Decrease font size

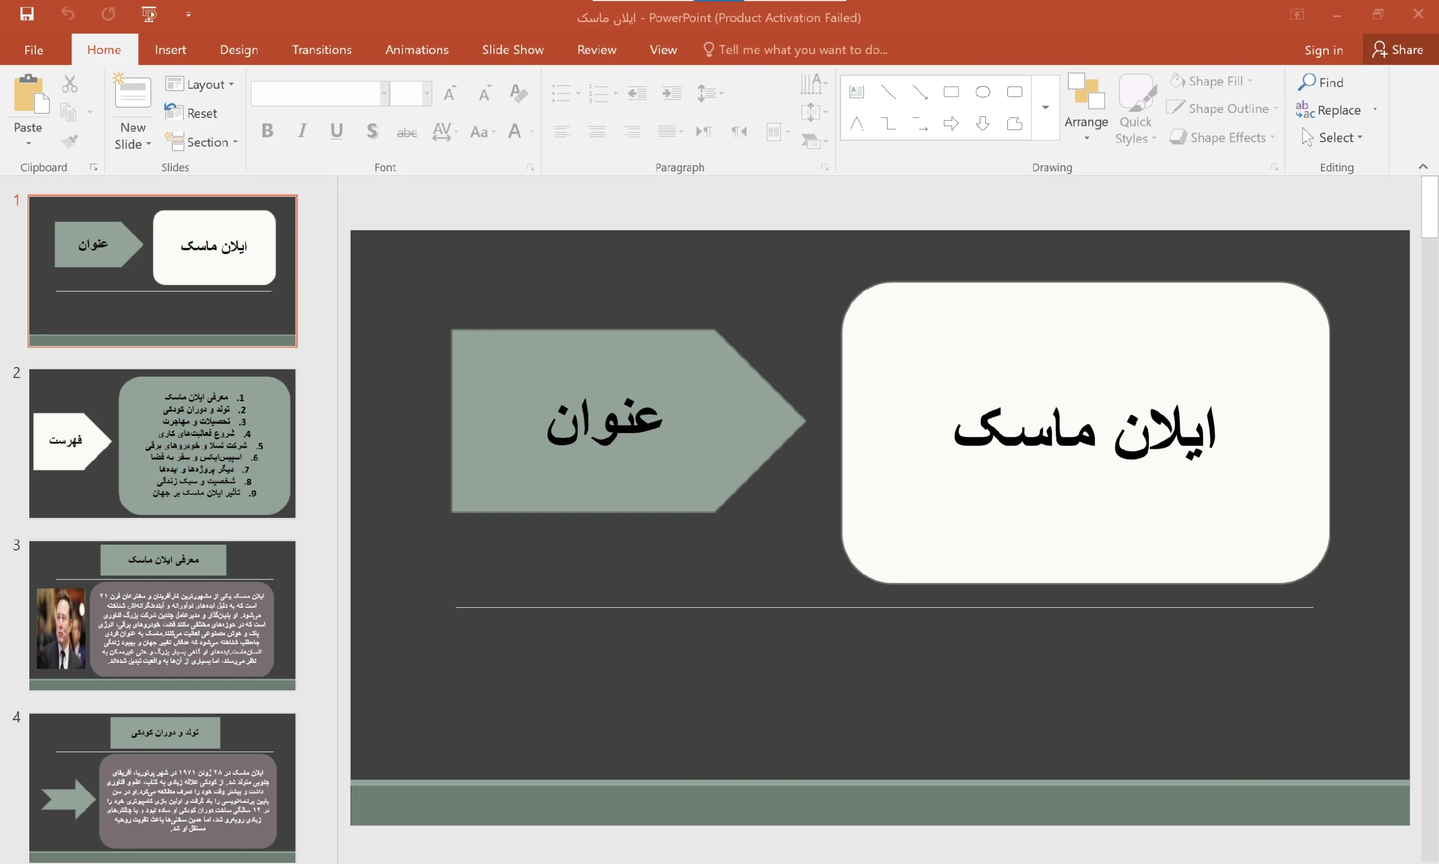click(484, 93)
